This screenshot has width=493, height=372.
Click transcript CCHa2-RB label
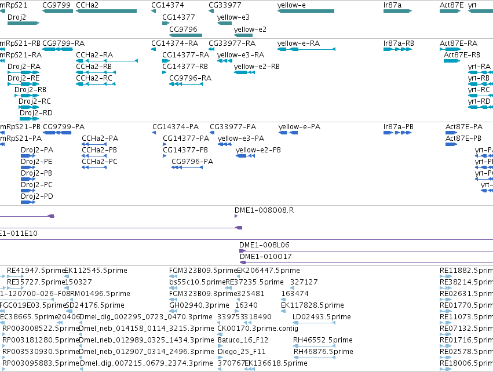click(94, 67)
